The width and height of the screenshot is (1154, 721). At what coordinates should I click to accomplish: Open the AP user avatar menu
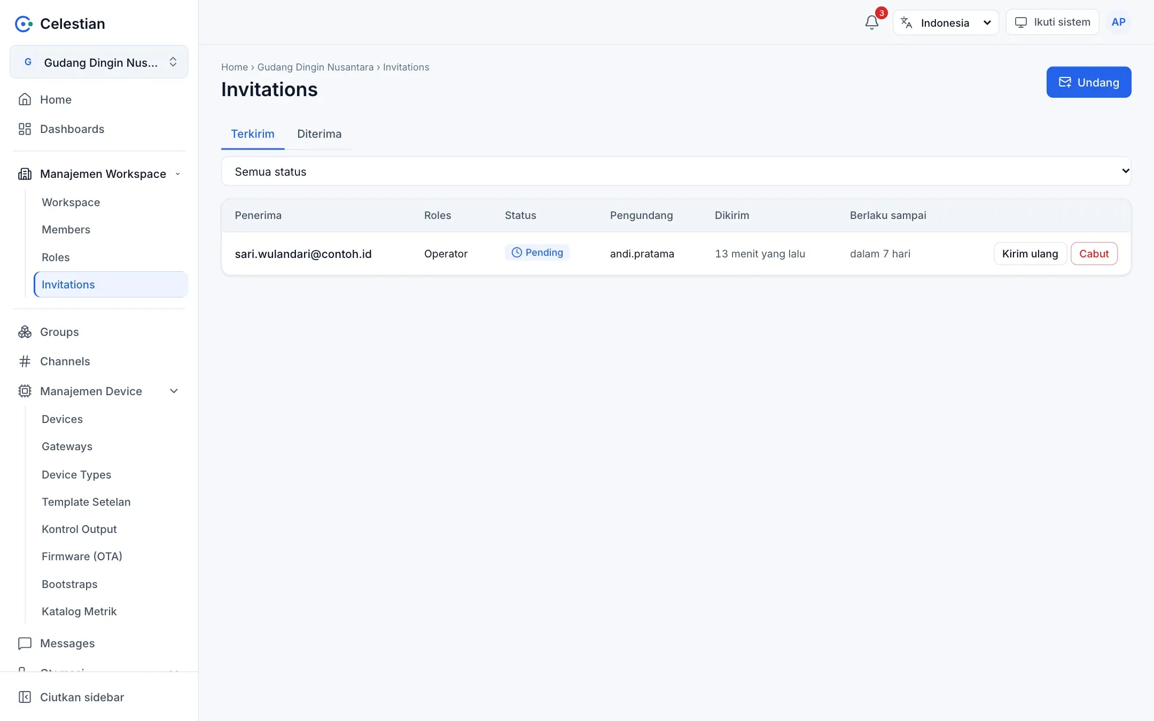tap(1118, 22)
